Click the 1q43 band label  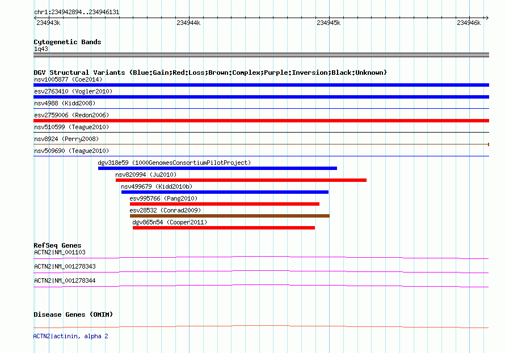tap(41, 49)
